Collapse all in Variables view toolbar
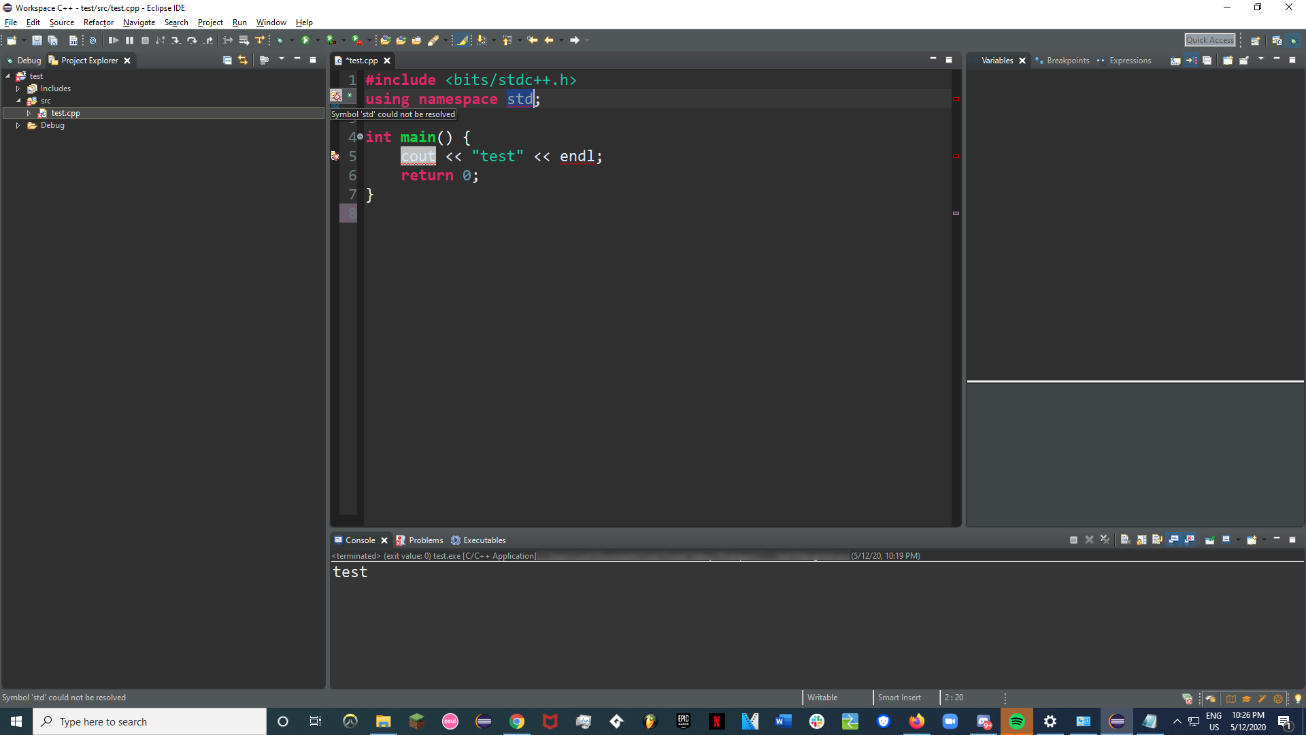The image size is (1306, 735). [1207, 60]
